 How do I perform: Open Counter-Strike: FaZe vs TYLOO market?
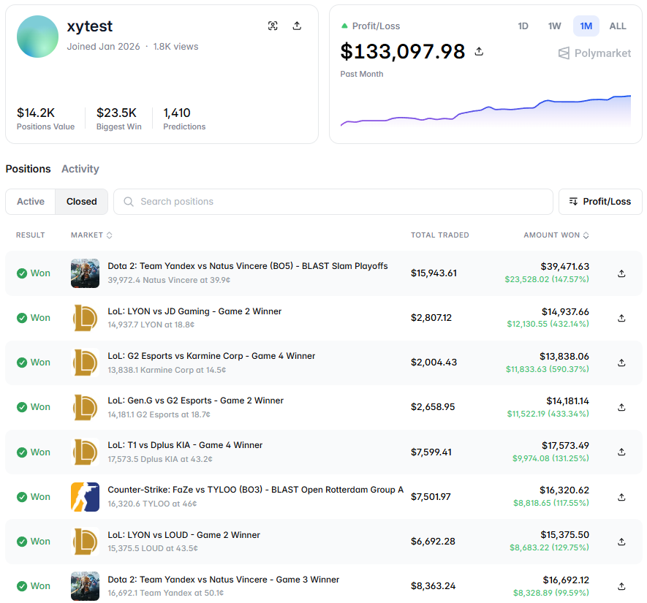255,490
